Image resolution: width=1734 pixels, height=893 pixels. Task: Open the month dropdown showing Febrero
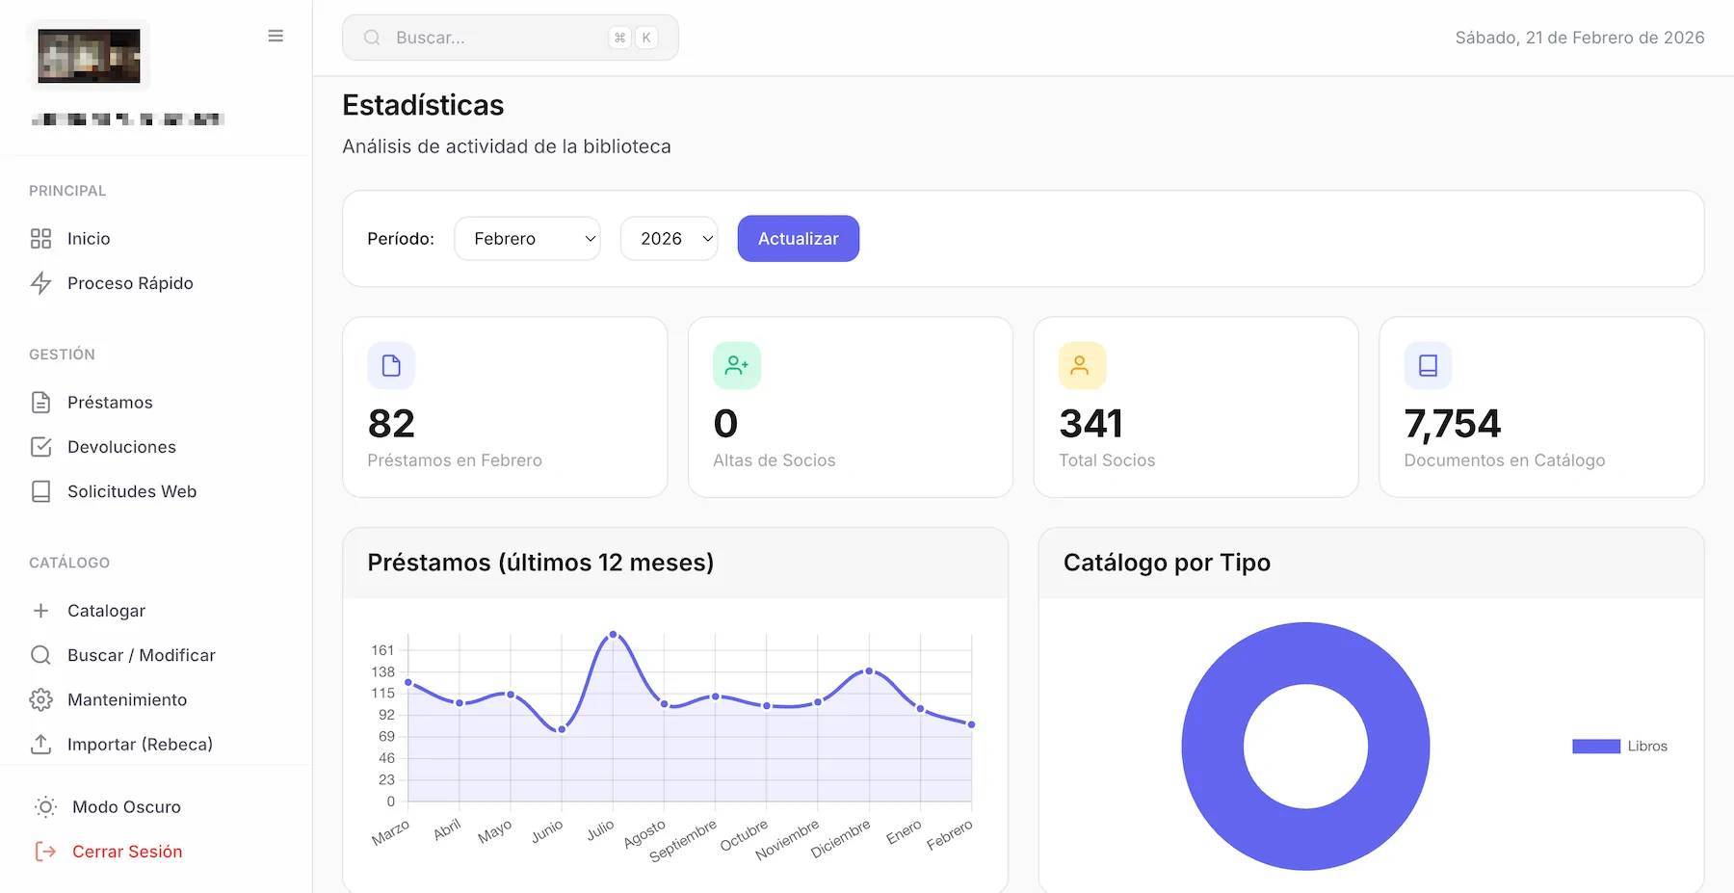527,239
